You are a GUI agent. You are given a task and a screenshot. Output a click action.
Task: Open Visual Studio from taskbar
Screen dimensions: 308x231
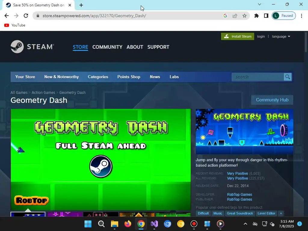coord(154,224)
